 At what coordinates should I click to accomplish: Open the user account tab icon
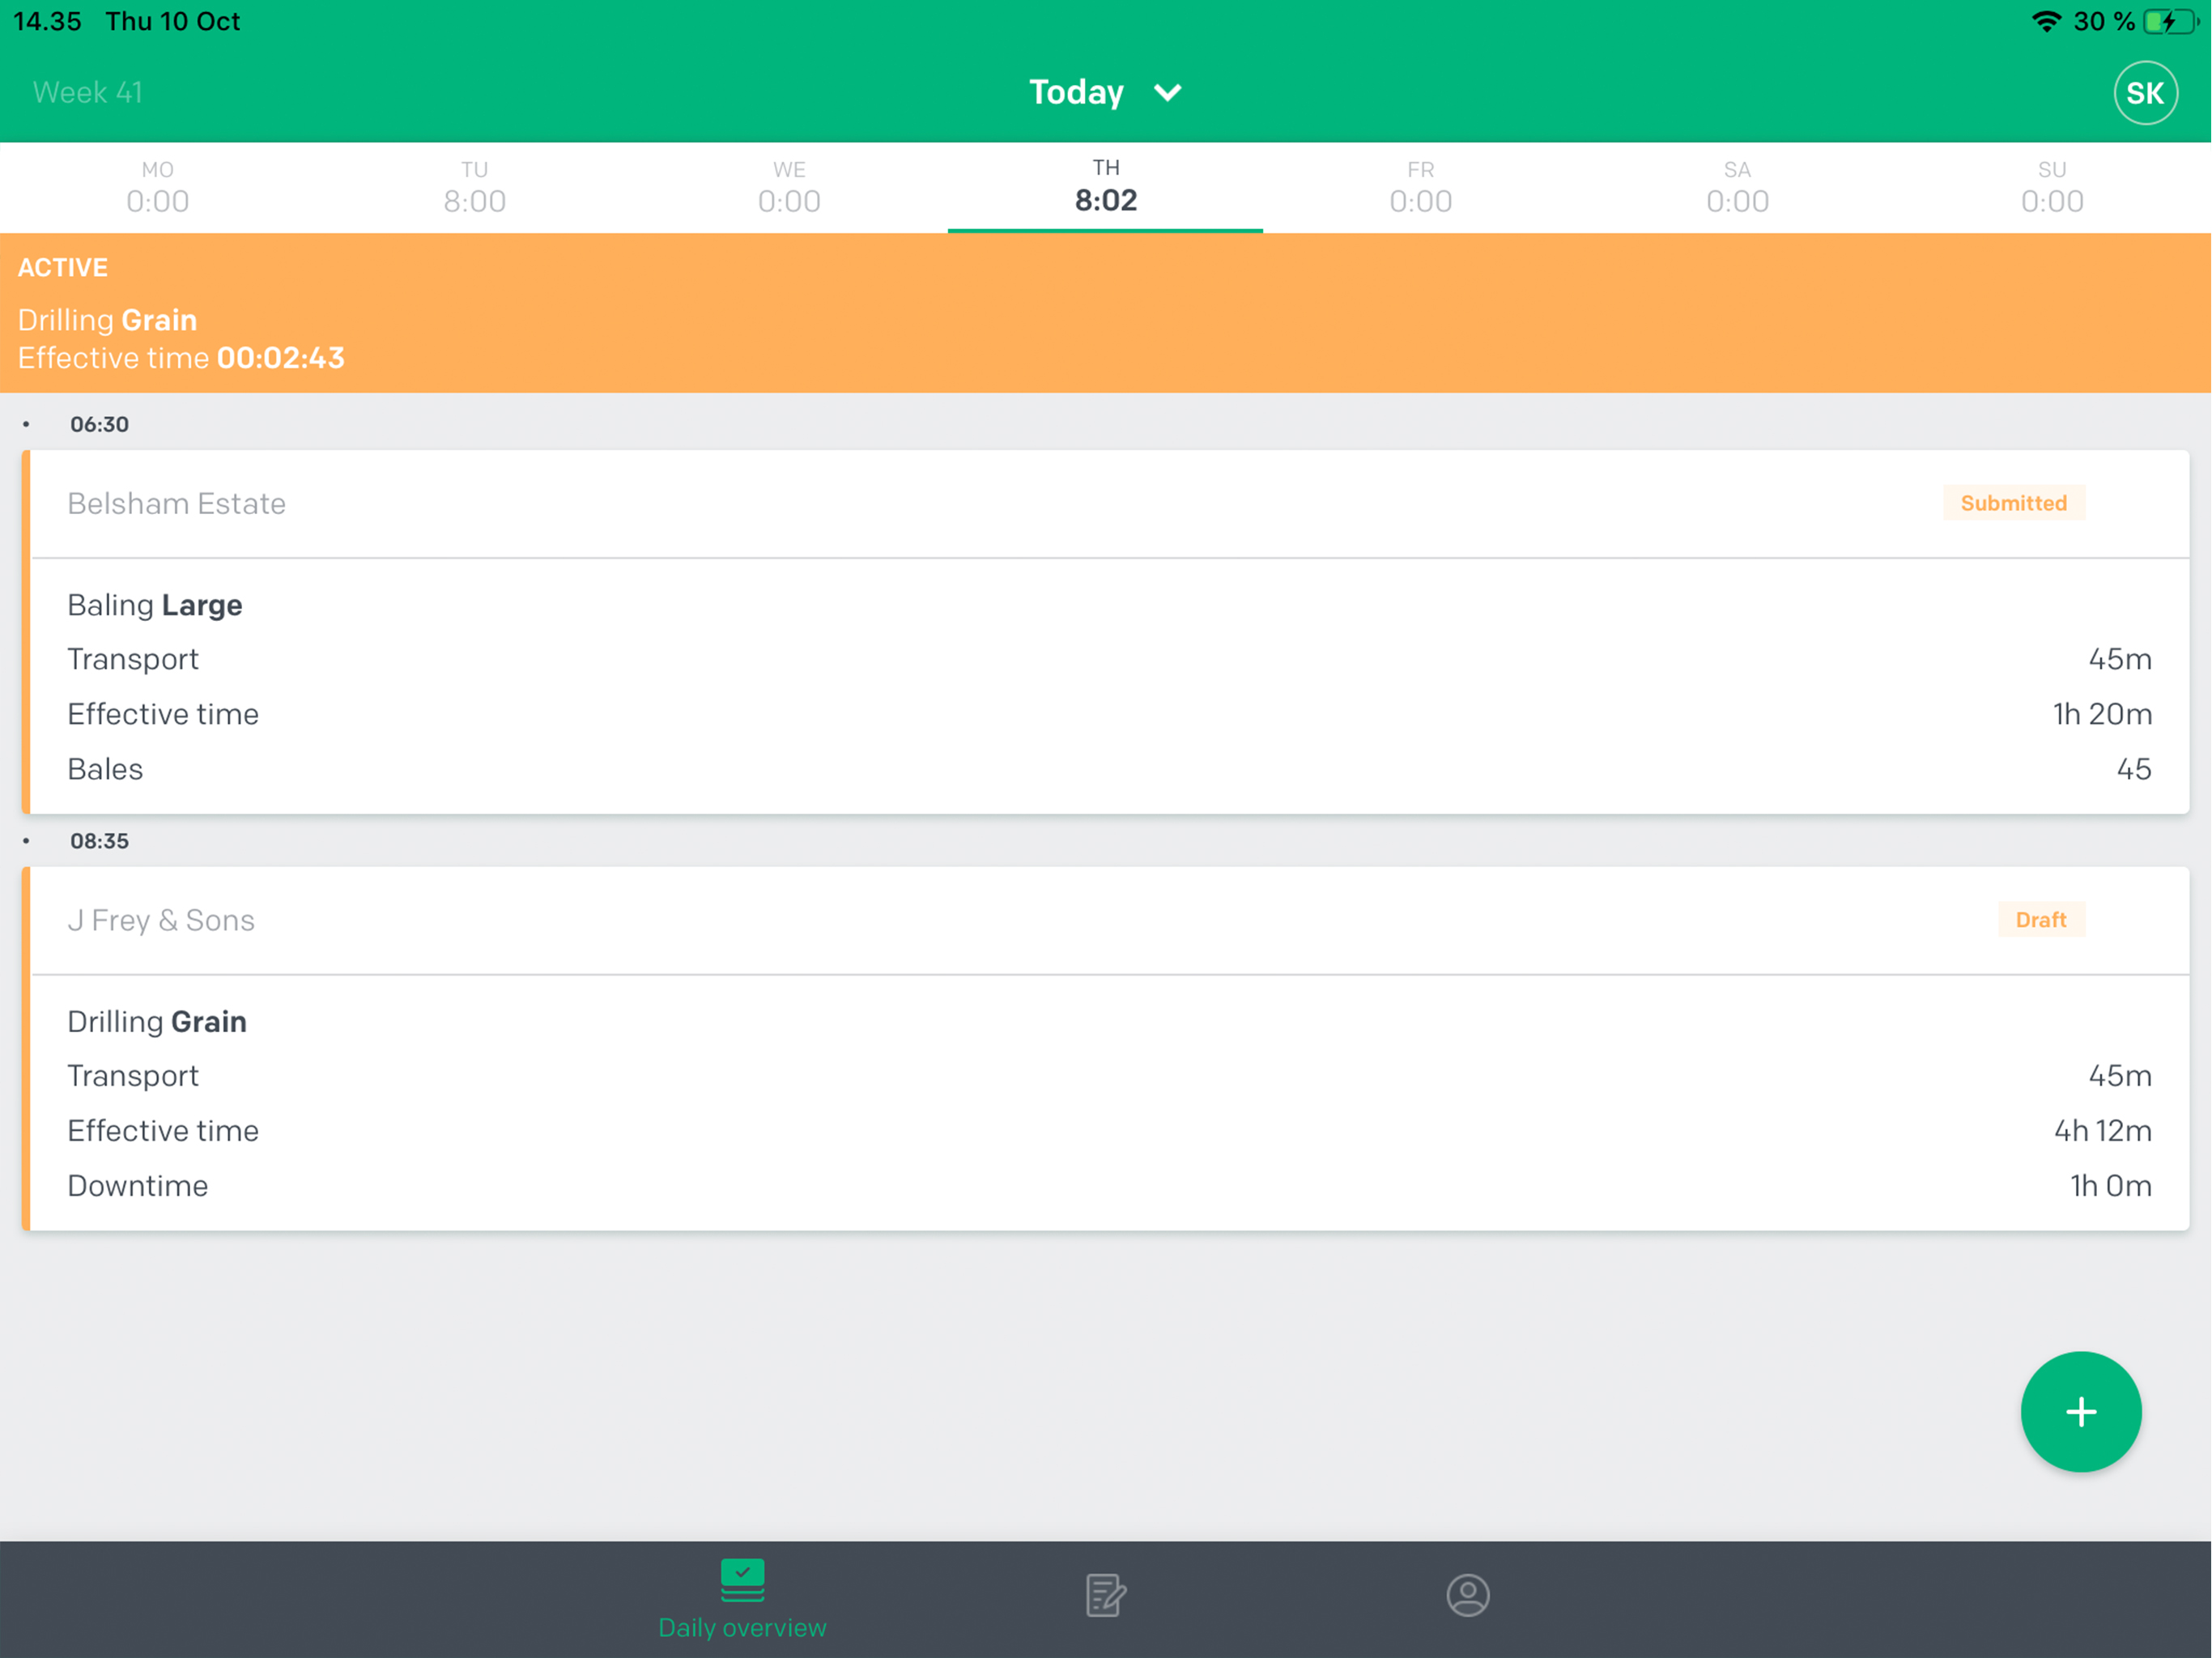(x=1467, y=1595)
